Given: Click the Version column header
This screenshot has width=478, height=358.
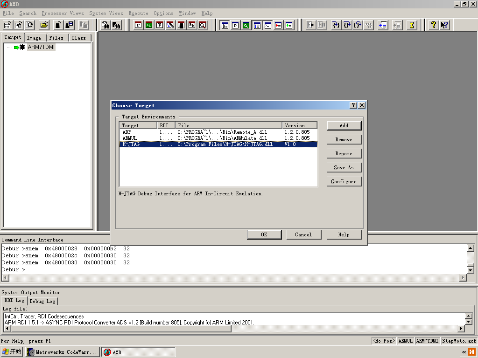Looking at the screenshot, I should click(300, 125).
